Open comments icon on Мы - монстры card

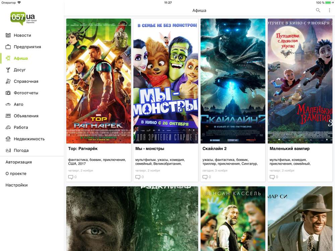tap(138, 177)
